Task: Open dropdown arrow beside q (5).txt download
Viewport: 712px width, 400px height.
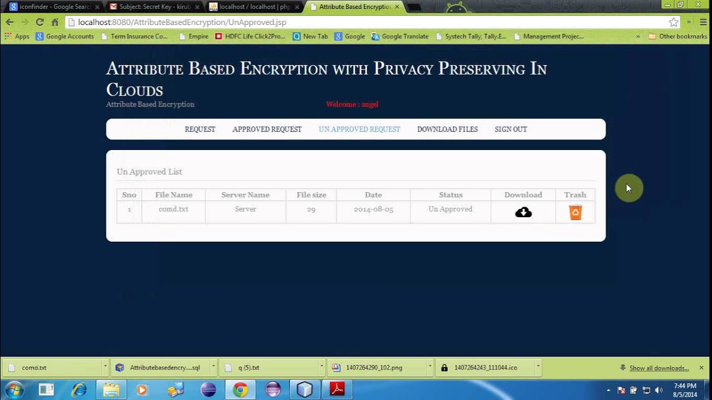Action: point(322,367)
